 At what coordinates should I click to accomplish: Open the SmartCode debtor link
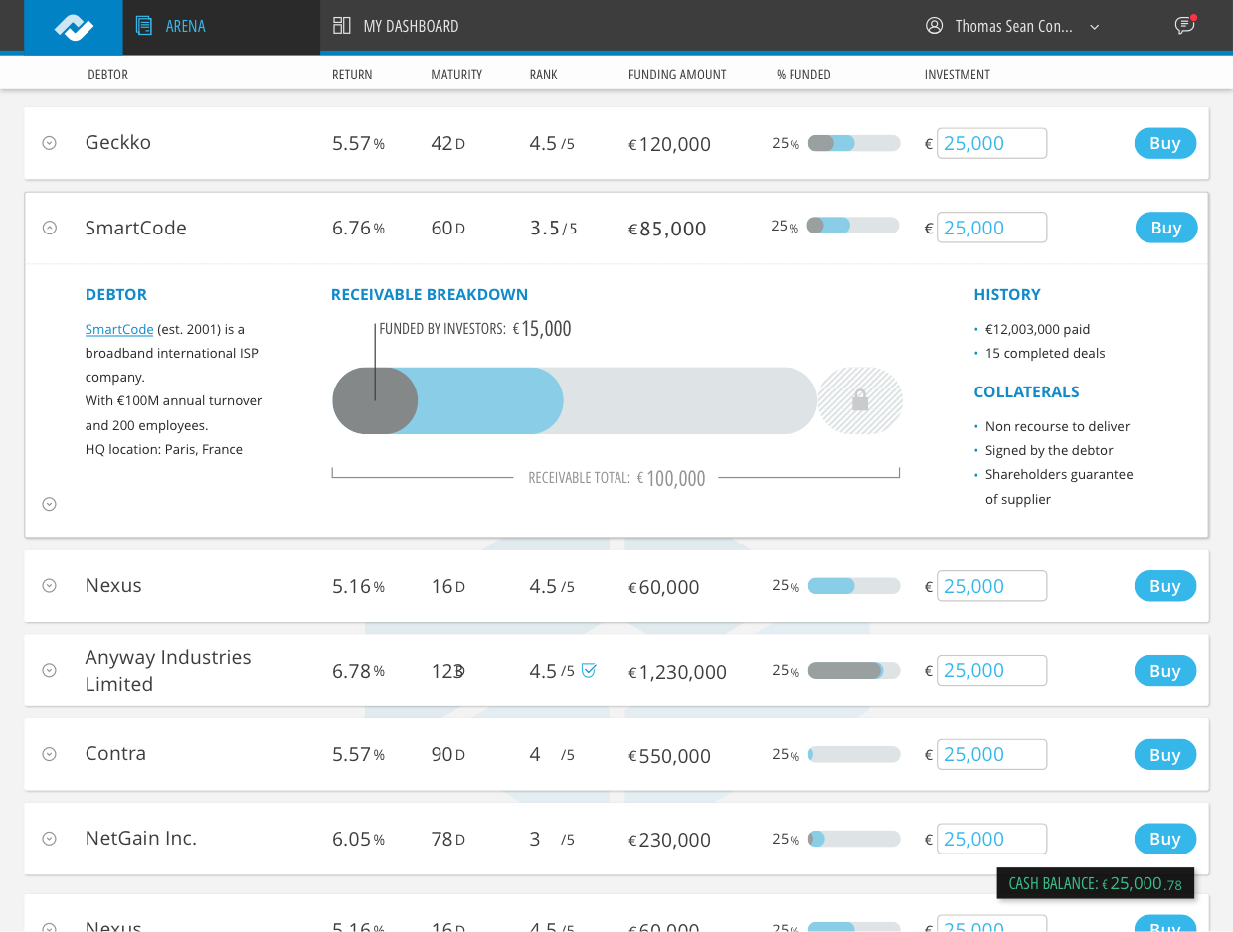pos(119,329)
